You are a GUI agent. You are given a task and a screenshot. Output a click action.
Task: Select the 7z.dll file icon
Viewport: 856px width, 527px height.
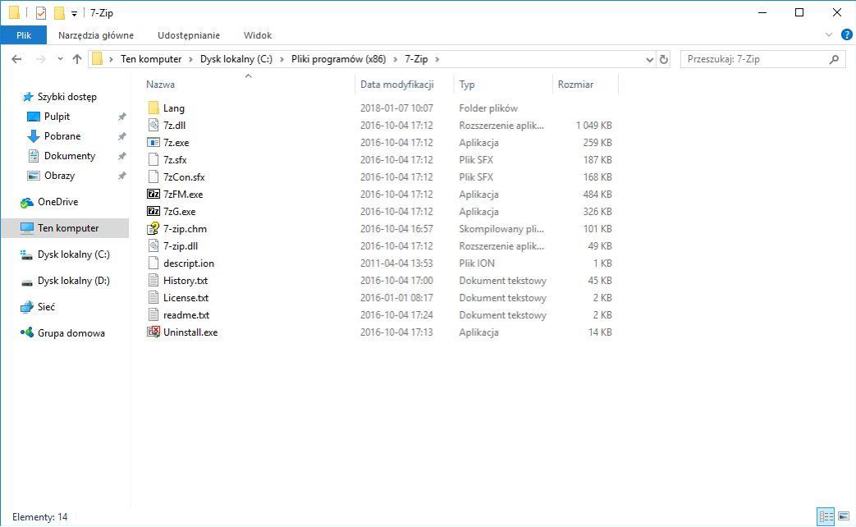click(153, 125)
